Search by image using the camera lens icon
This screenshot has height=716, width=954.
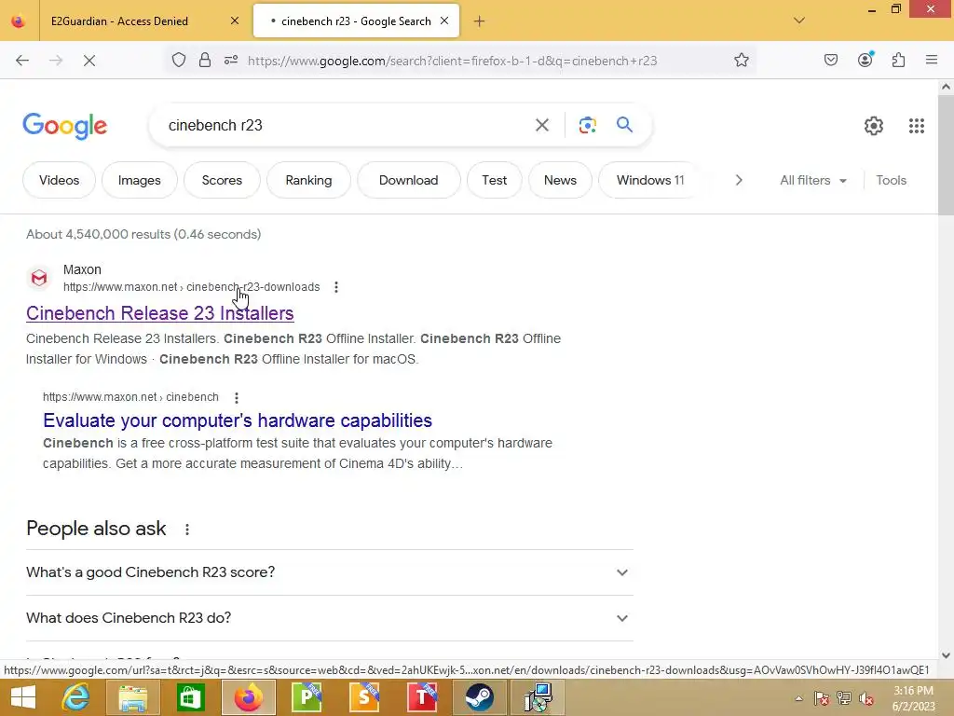click(x=587, y=126)
